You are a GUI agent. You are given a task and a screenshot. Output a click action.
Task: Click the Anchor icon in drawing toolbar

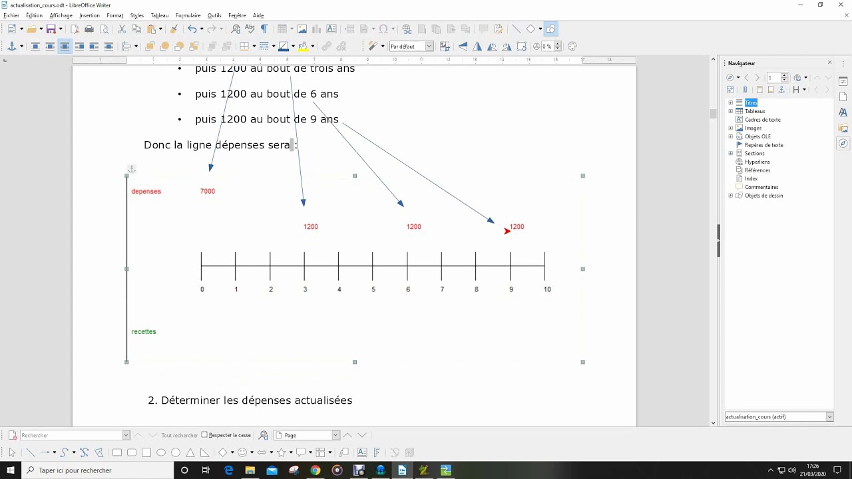click(x=12, y=47)
